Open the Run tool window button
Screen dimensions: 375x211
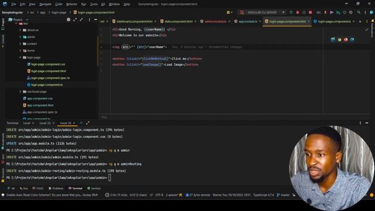23,189
